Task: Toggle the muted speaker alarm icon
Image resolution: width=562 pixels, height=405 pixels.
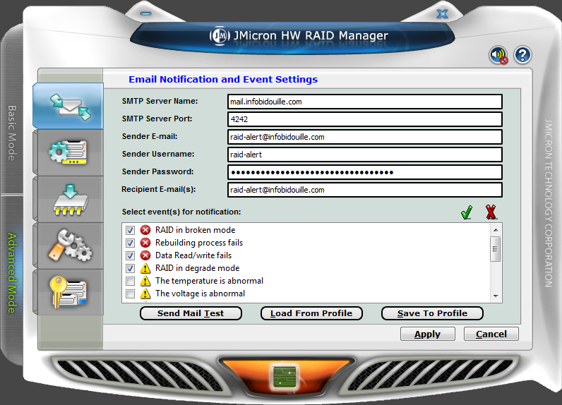Action: point(498,55)
